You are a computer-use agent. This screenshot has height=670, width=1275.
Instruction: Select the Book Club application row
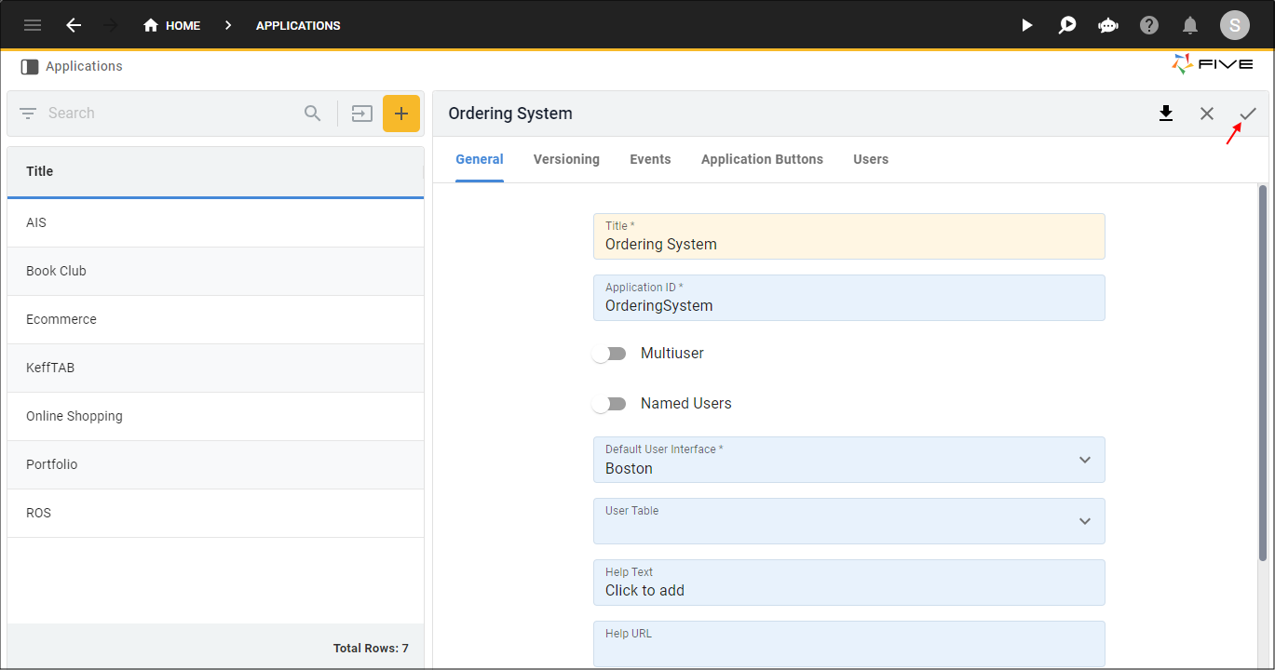tap(215, 272)
